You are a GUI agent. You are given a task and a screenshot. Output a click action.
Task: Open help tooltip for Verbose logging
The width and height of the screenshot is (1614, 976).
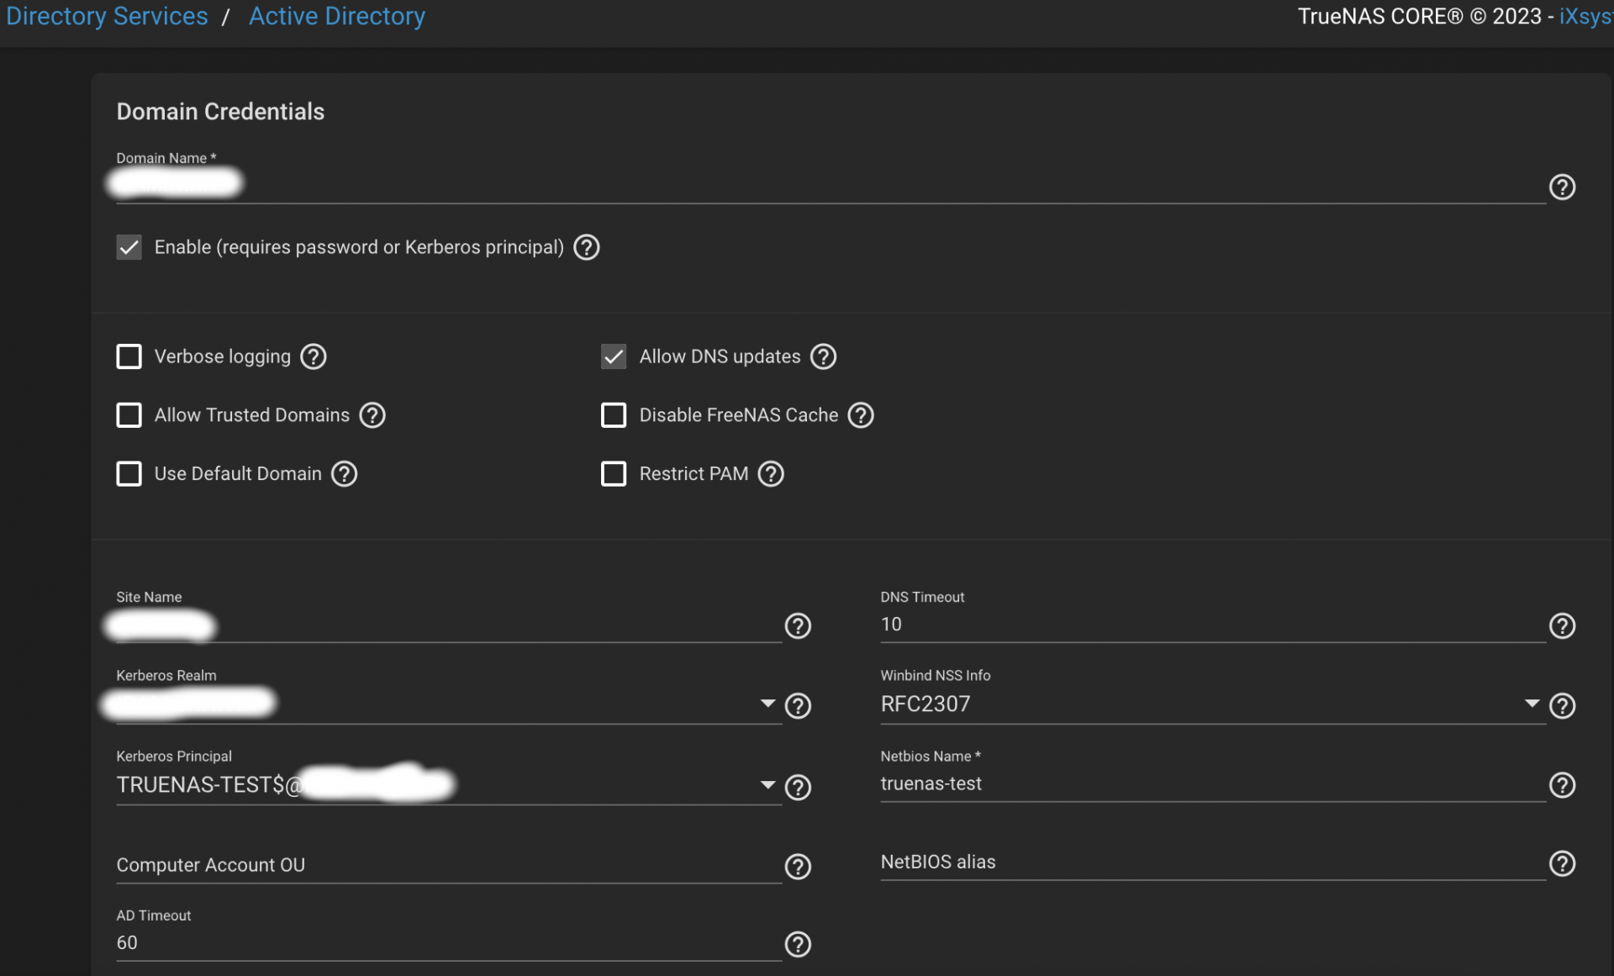(x=314, y=356)
